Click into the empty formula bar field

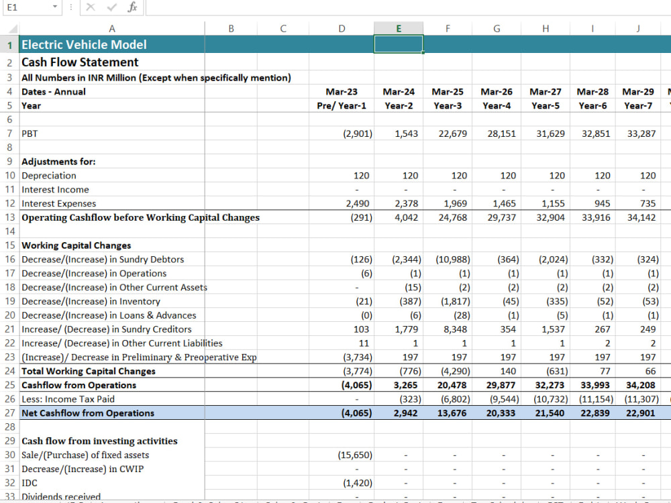(x=408, y=7)
